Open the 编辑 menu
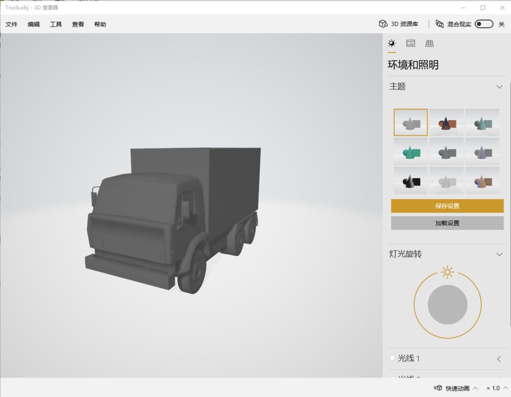This screenshot has height=397, width=511. tap(34, 24)
